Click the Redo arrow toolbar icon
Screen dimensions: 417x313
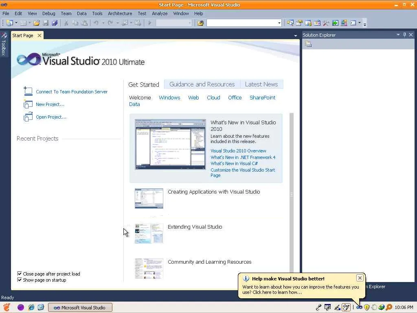(110, 23)
